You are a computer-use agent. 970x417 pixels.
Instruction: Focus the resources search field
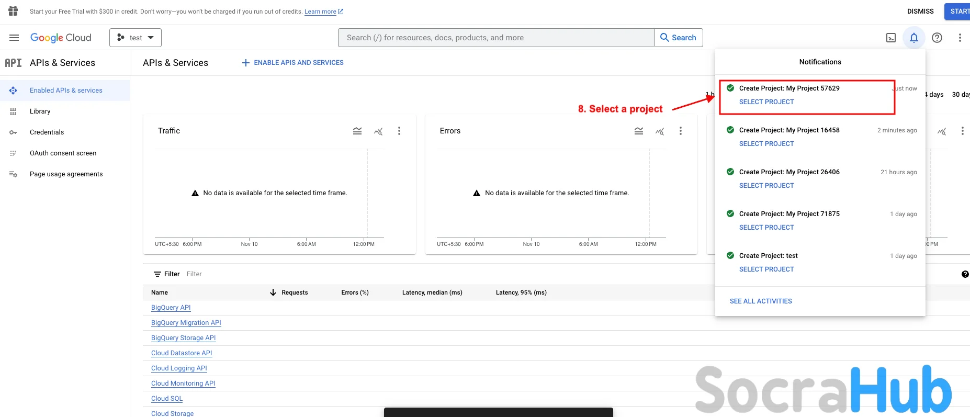(x=496, y=38)
